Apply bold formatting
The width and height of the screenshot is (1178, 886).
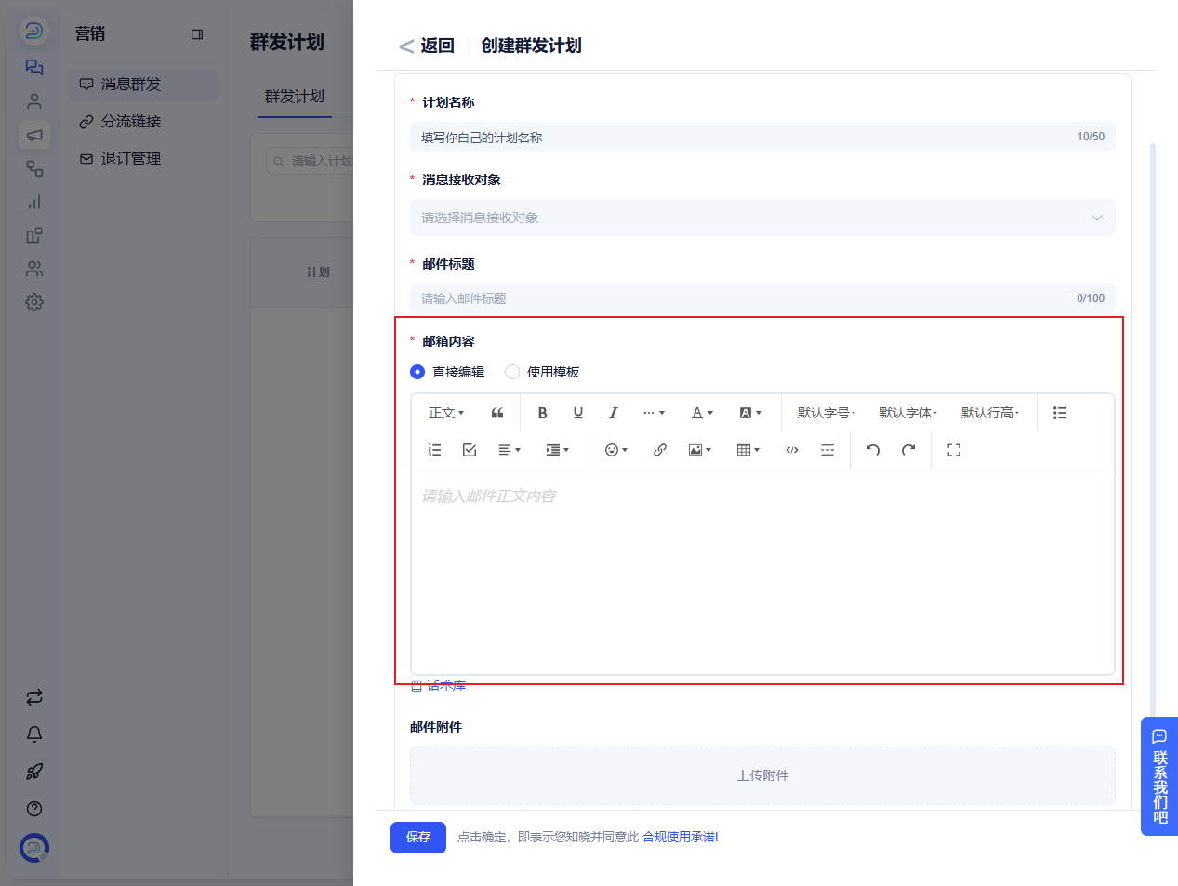pos(543,413)
